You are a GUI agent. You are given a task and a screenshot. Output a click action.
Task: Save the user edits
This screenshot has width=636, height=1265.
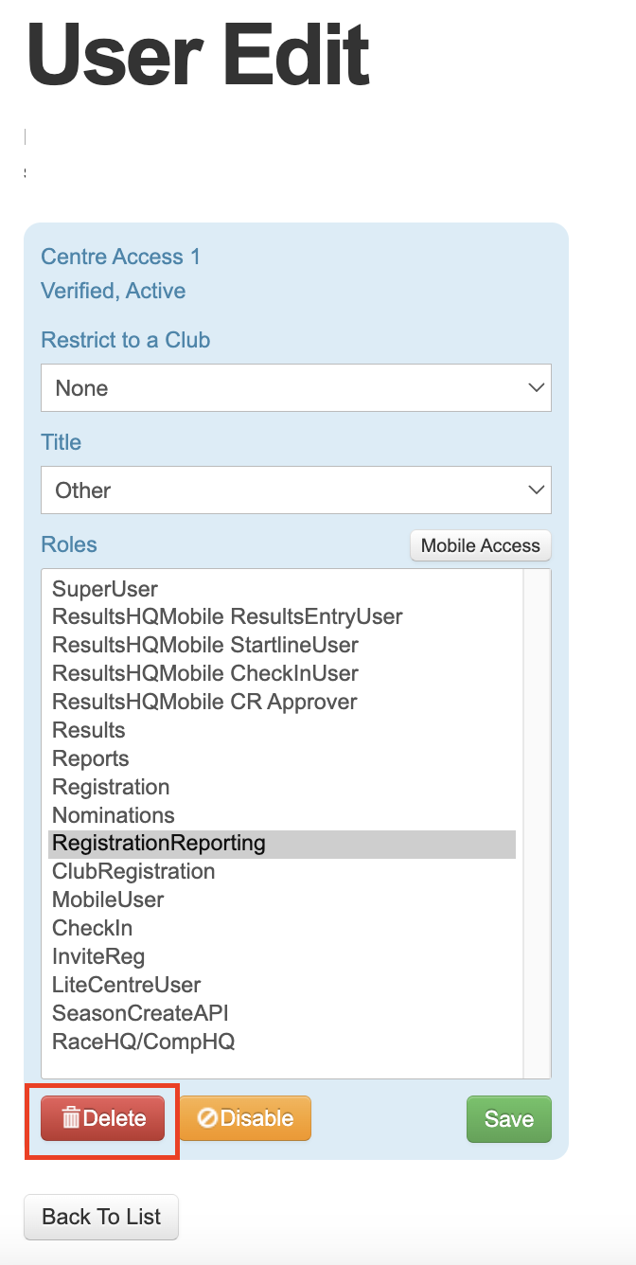(509, 1119)
